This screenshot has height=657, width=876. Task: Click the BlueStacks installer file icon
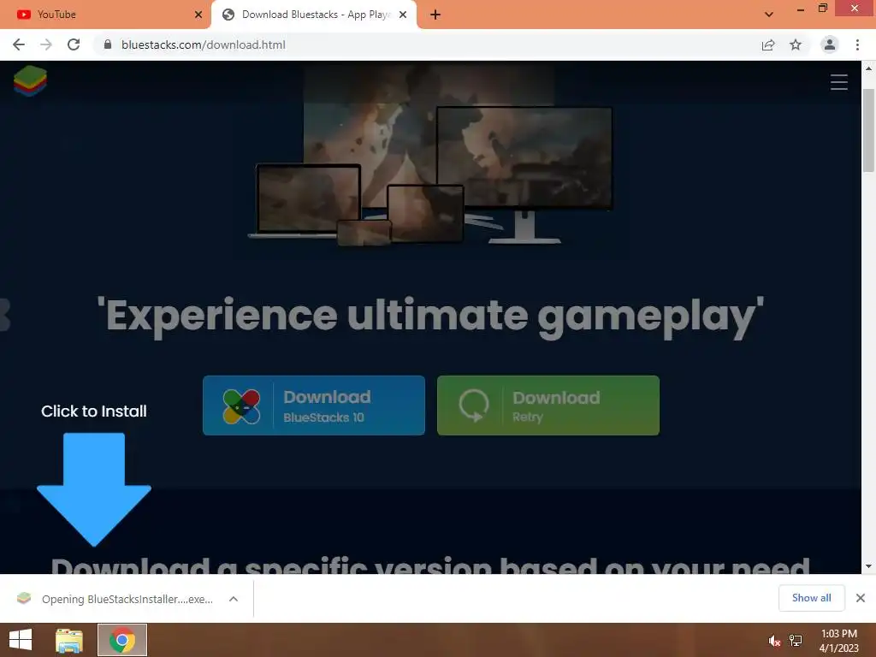pyautogui.click(x=23, y=598)
